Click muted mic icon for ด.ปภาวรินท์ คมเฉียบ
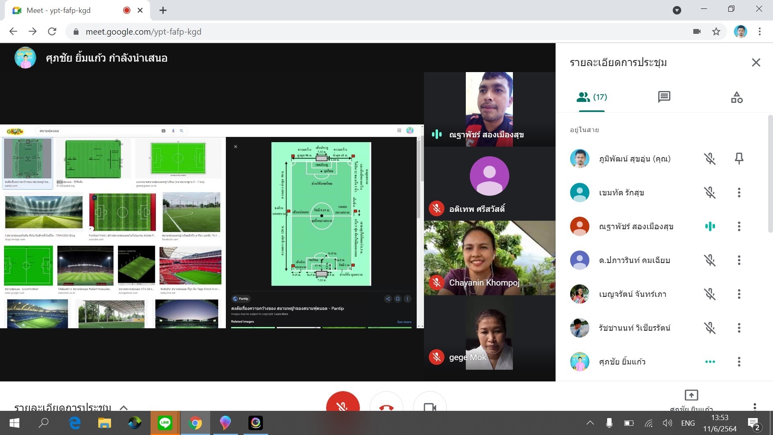The height and width of the screenshot is (435, 773). pos(710,260)
